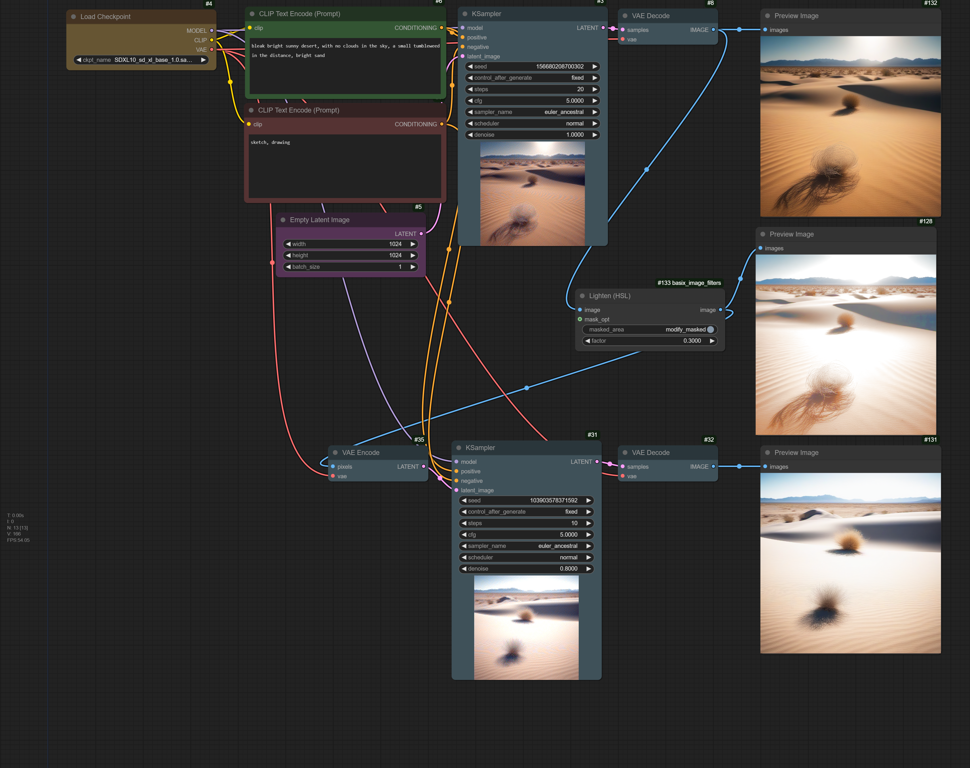Click the pixels input socket on VAE Encode
The width and height of the screenshot is (970, 768).
coord(333,467)
